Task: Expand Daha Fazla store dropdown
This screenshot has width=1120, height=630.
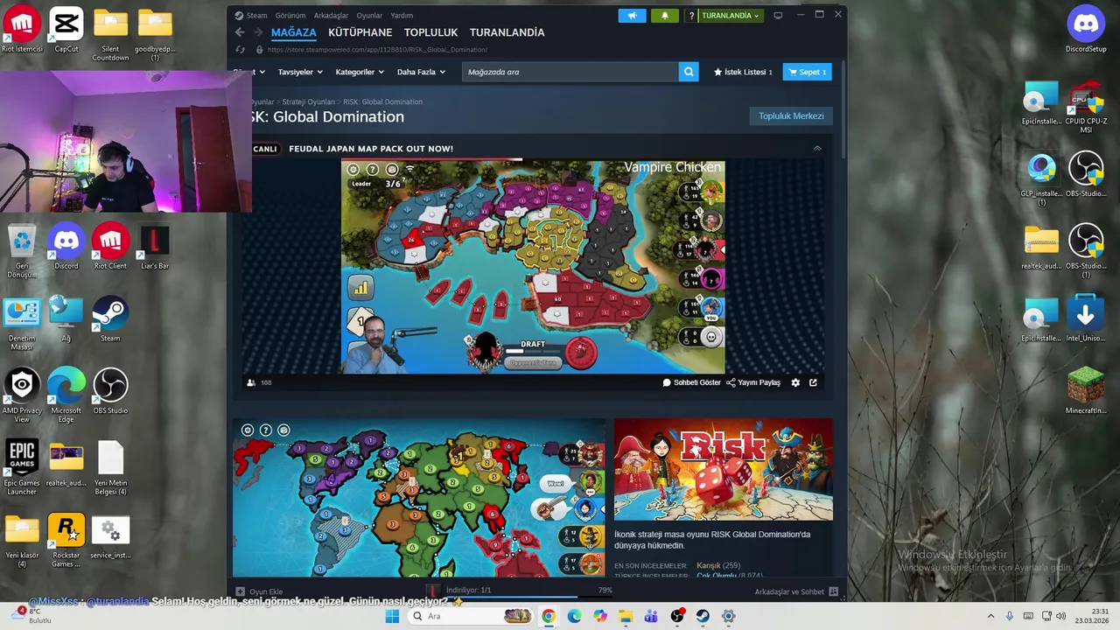Action: (421, 72)
